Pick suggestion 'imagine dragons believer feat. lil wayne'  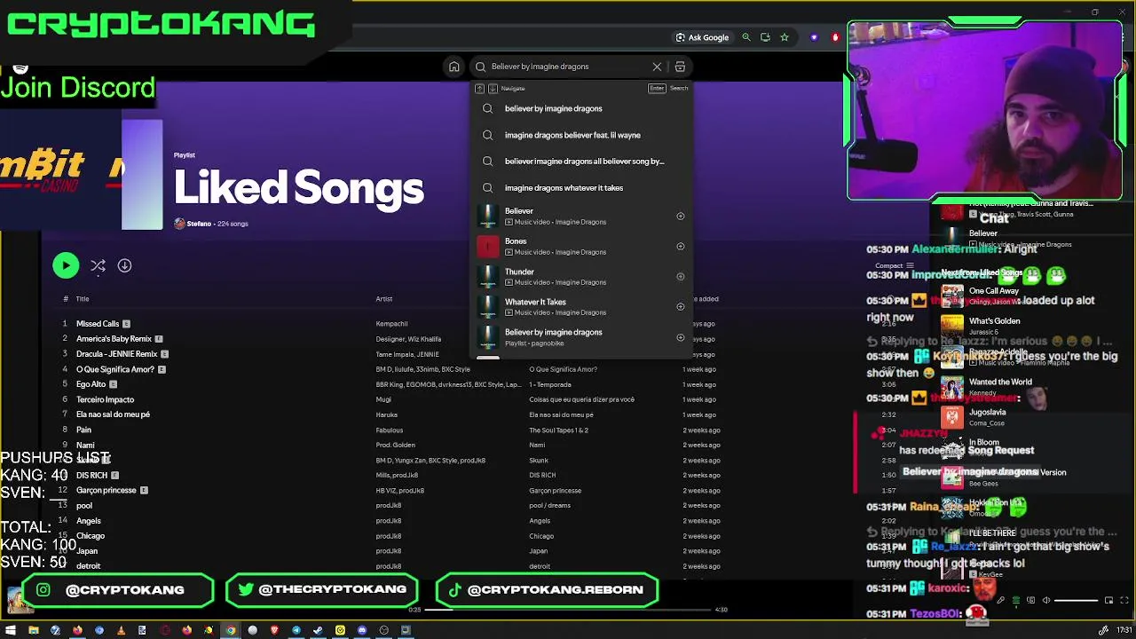572,135
